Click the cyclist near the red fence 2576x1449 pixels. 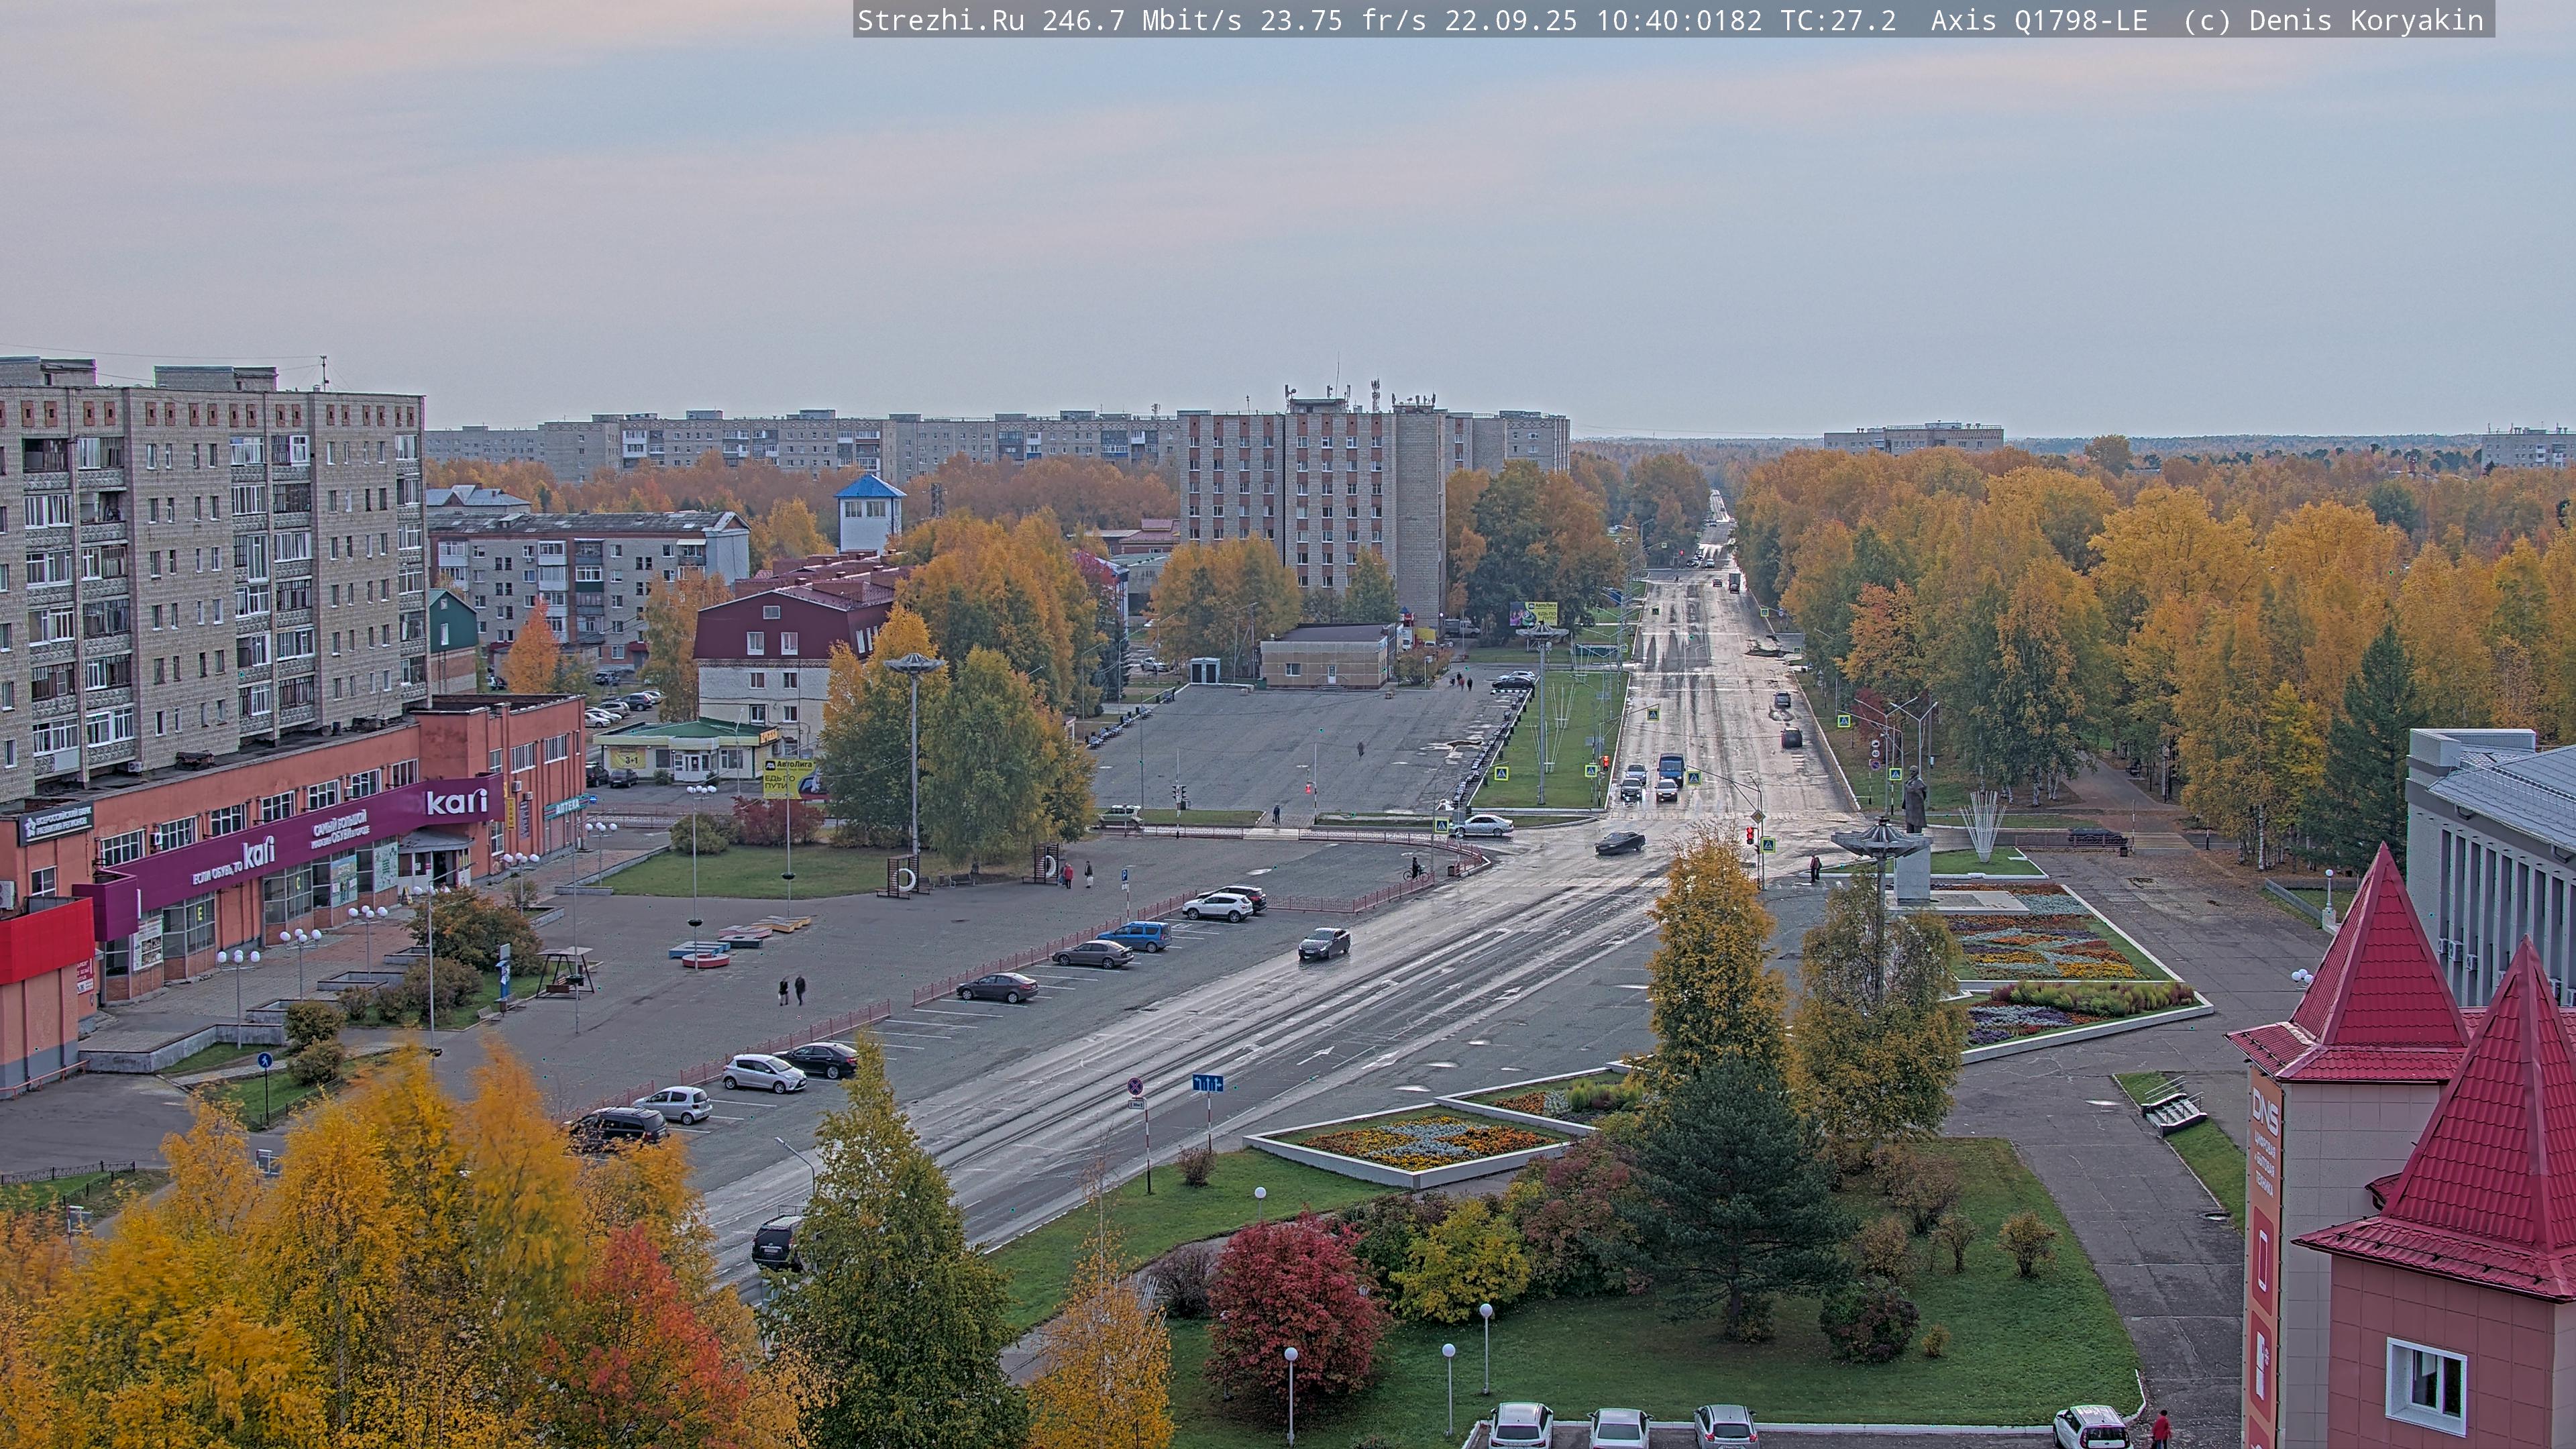click(x=1415, y=870)
